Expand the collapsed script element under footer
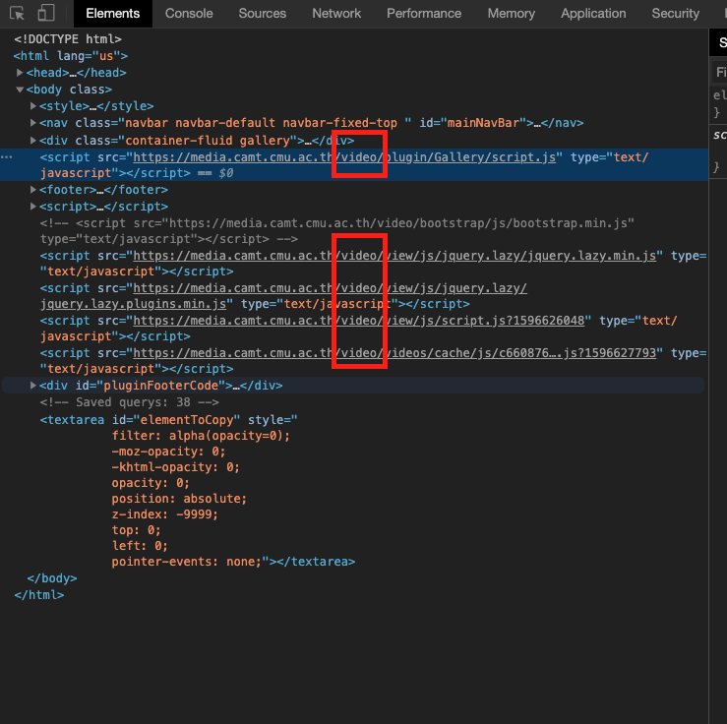 tap(32, 207)
